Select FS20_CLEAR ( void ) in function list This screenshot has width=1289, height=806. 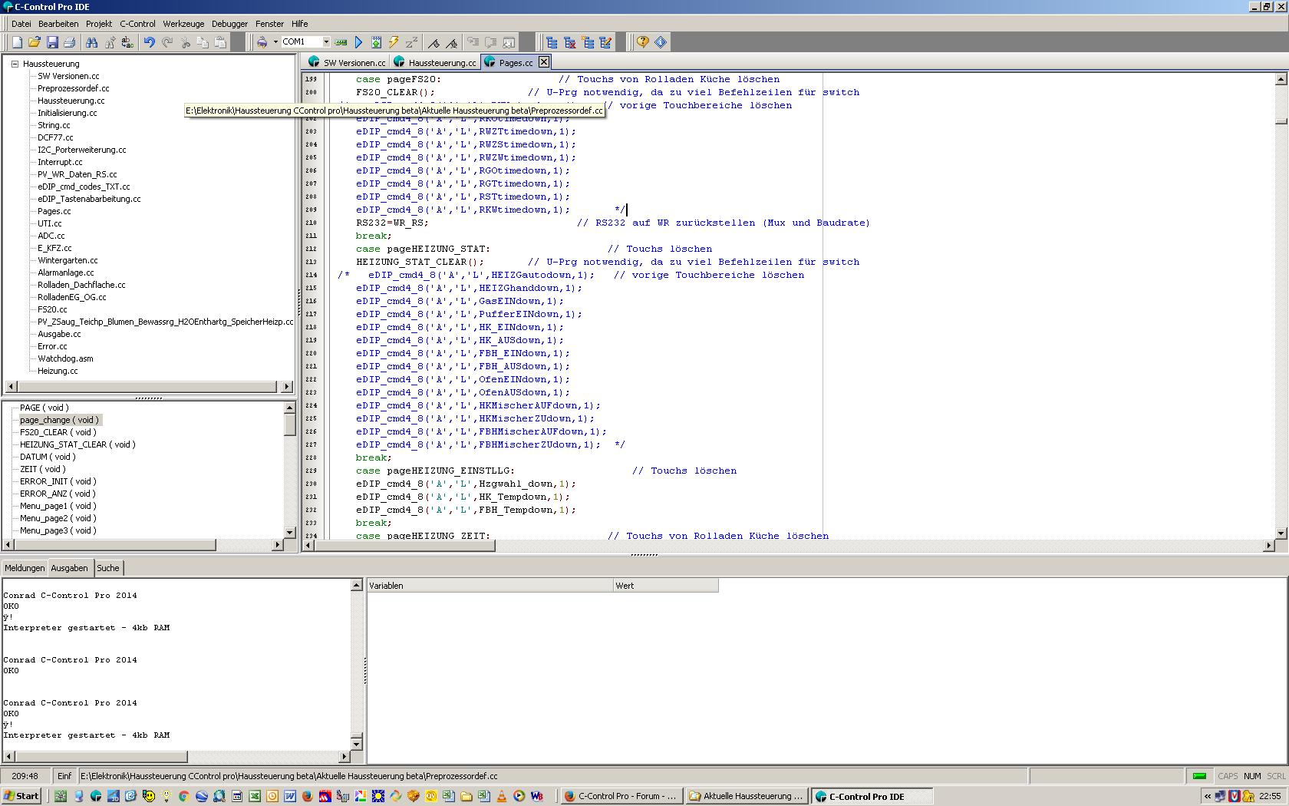(58, 432)
